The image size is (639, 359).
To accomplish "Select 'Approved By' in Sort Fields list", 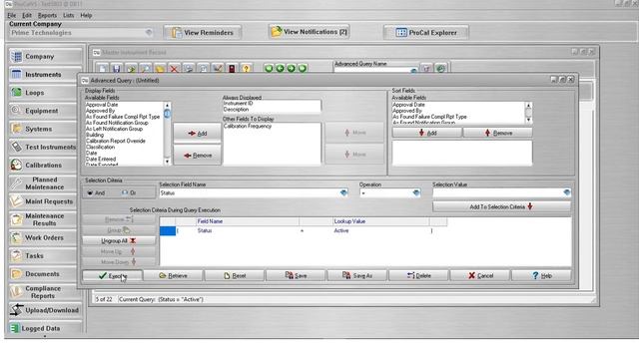I will click(x=407, y=111).
